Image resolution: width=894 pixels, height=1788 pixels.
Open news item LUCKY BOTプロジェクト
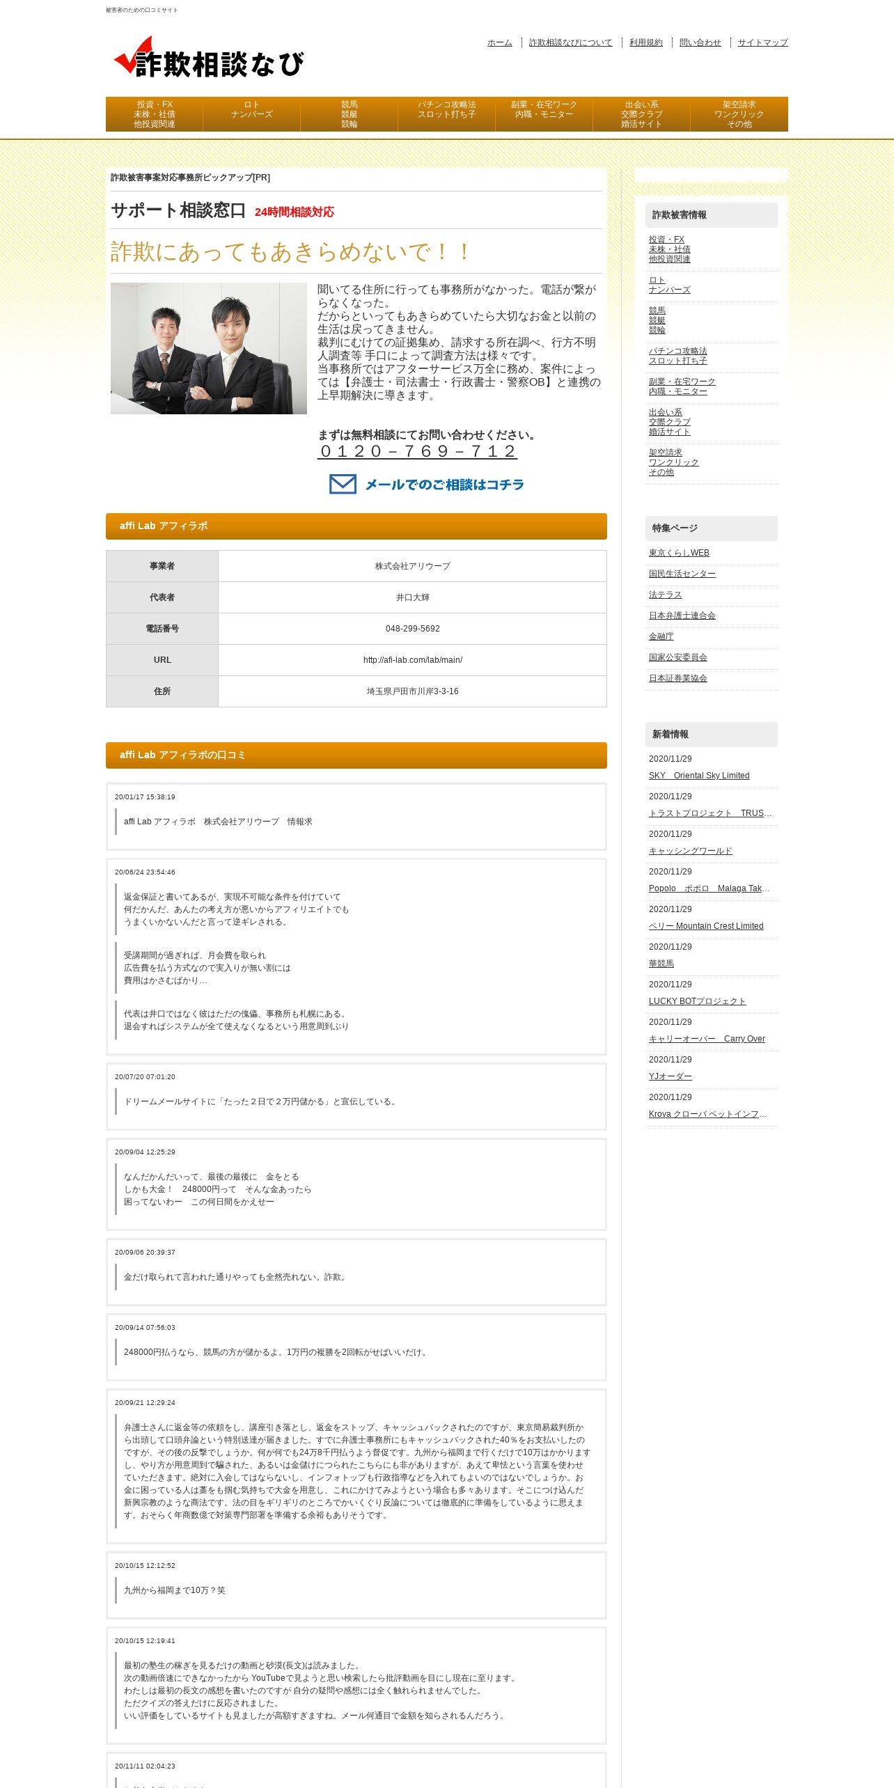tap(698, 1001)
